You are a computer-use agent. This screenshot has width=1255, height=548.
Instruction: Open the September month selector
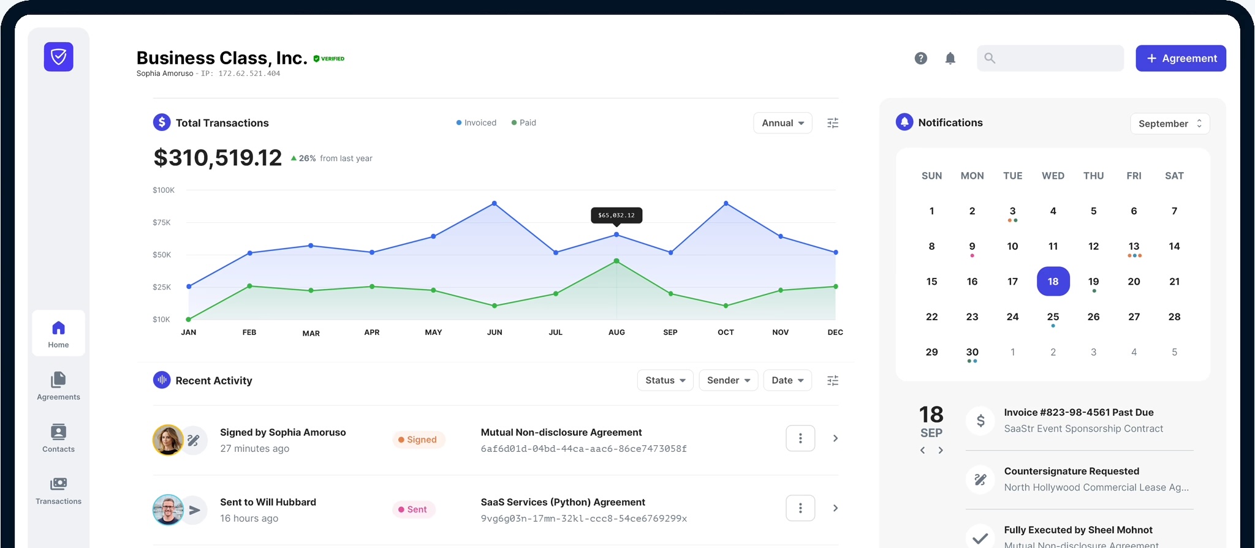(x=1169, y=124)
